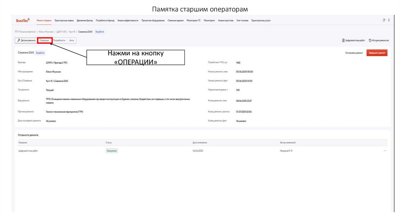This screenshot has width=400, height=224.
Task: Follow the Куст 41 breadcrumb link
Action: (72, 32)
